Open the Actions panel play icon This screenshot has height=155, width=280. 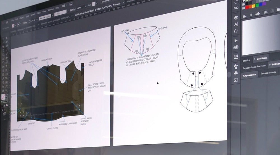pos(236,41)
